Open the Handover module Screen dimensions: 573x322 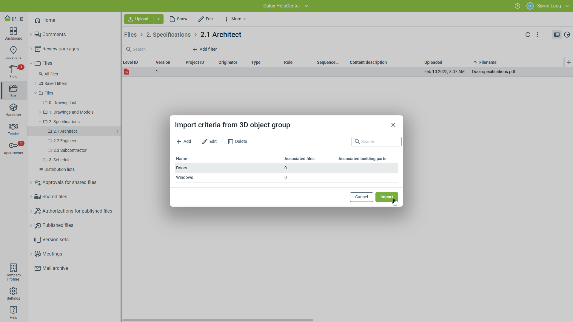click(x=13, y=110)
